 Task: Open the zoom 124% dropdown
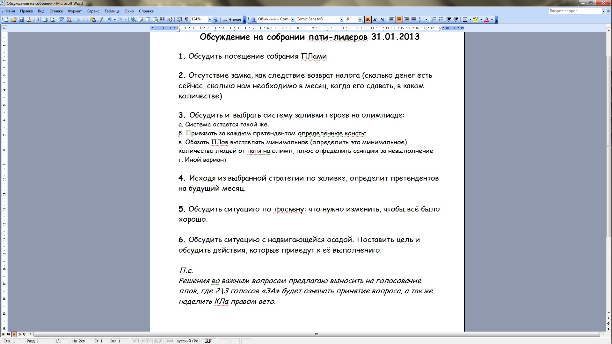pos(210,19)
